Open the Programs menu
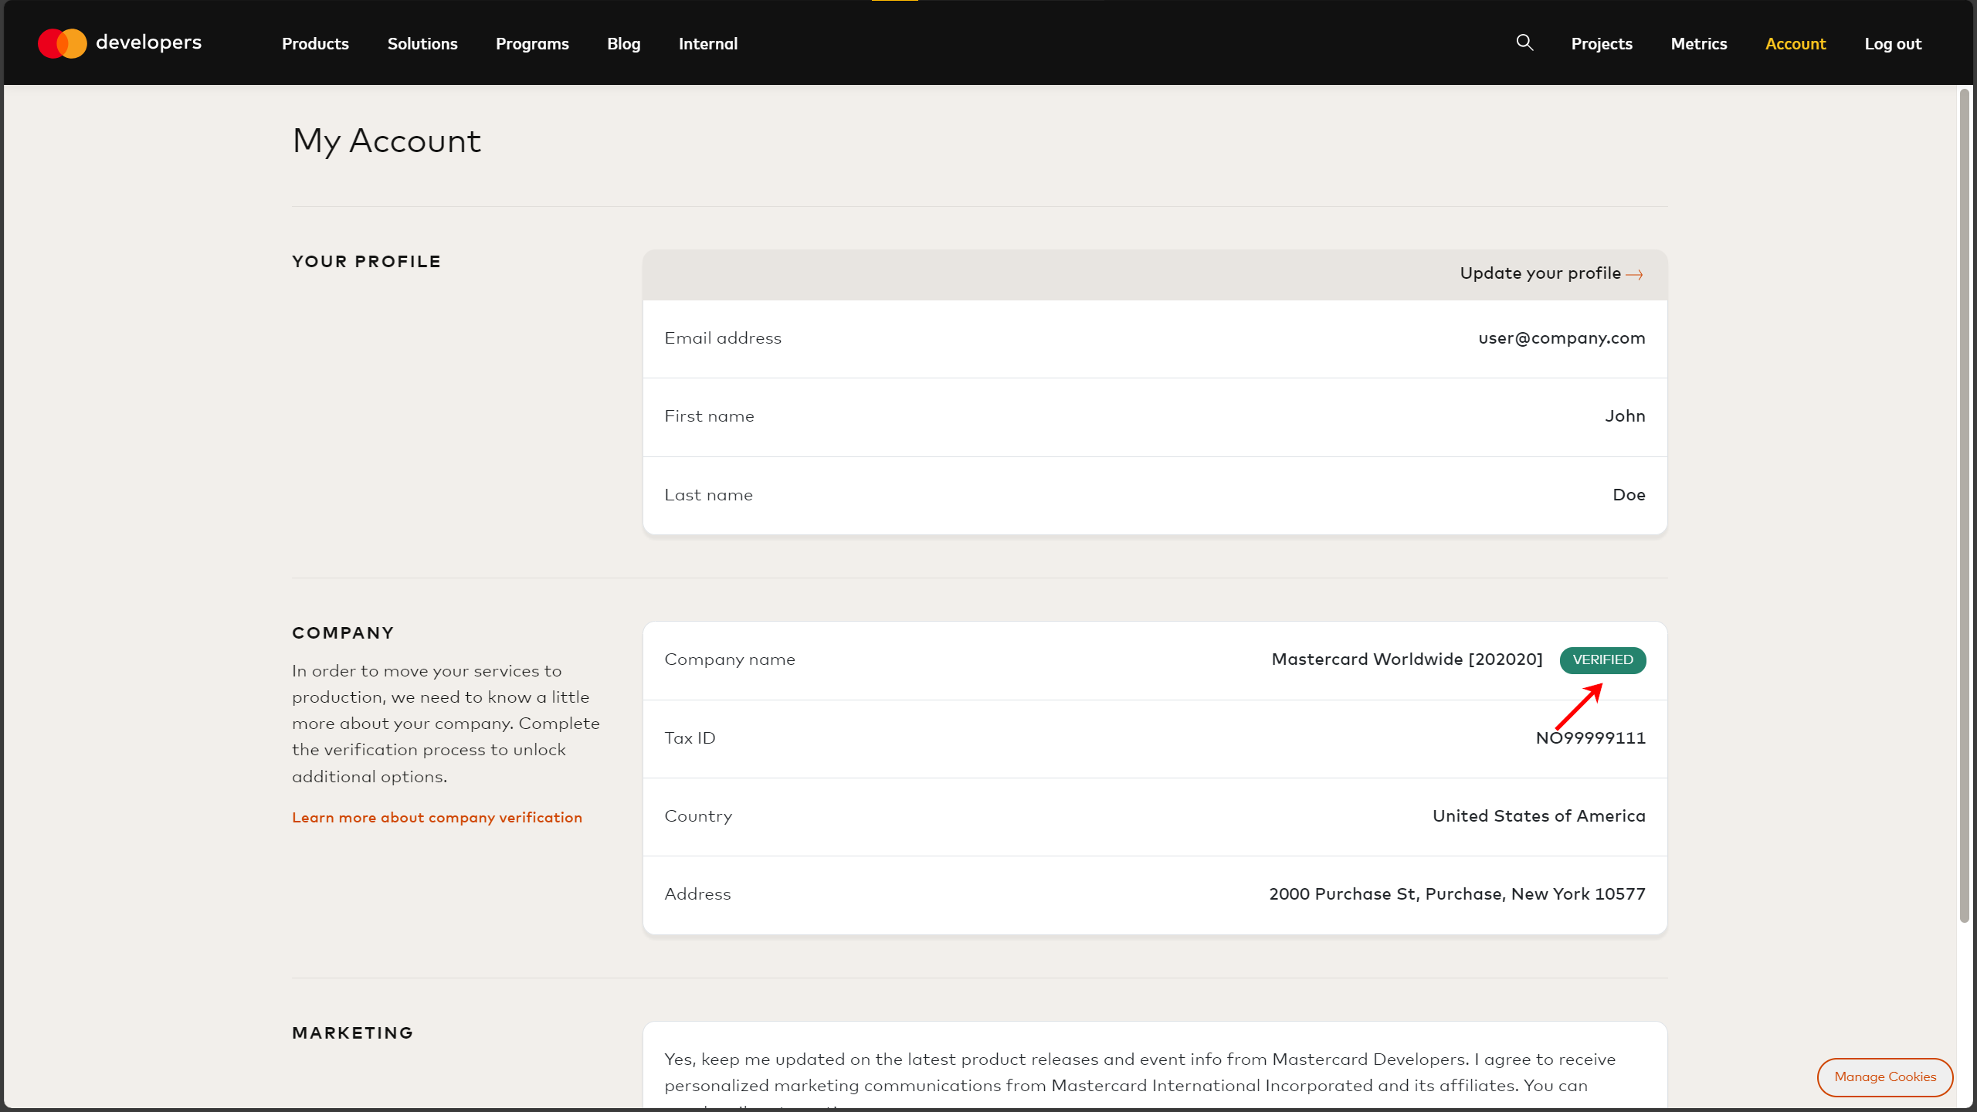 coord(532,44)
